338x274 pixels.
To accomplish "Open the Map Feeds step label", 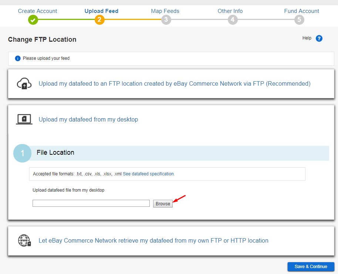I will 165,11.
